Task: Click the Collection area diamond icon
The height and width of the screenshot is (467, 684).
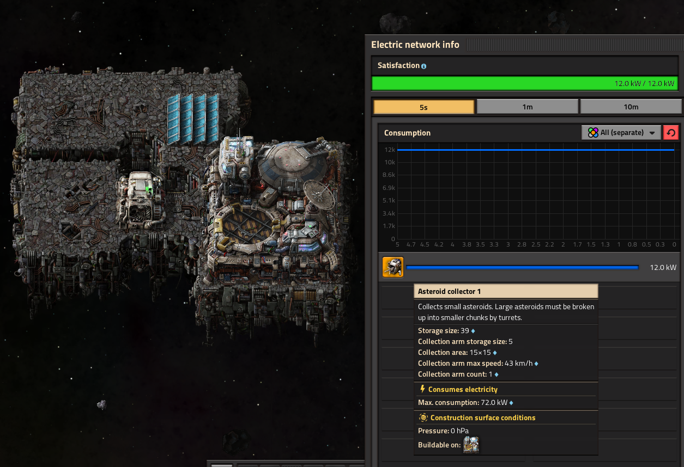Action: point(495,353)
